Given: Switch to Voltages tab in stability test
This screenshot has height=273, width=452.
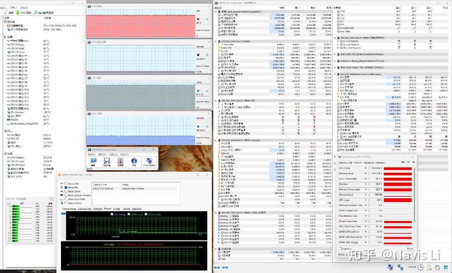Looking at the screenshot, I should 98,209.
